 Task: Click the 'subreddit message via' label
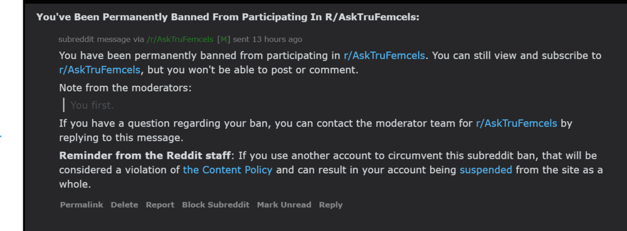[x=102, y=40]
